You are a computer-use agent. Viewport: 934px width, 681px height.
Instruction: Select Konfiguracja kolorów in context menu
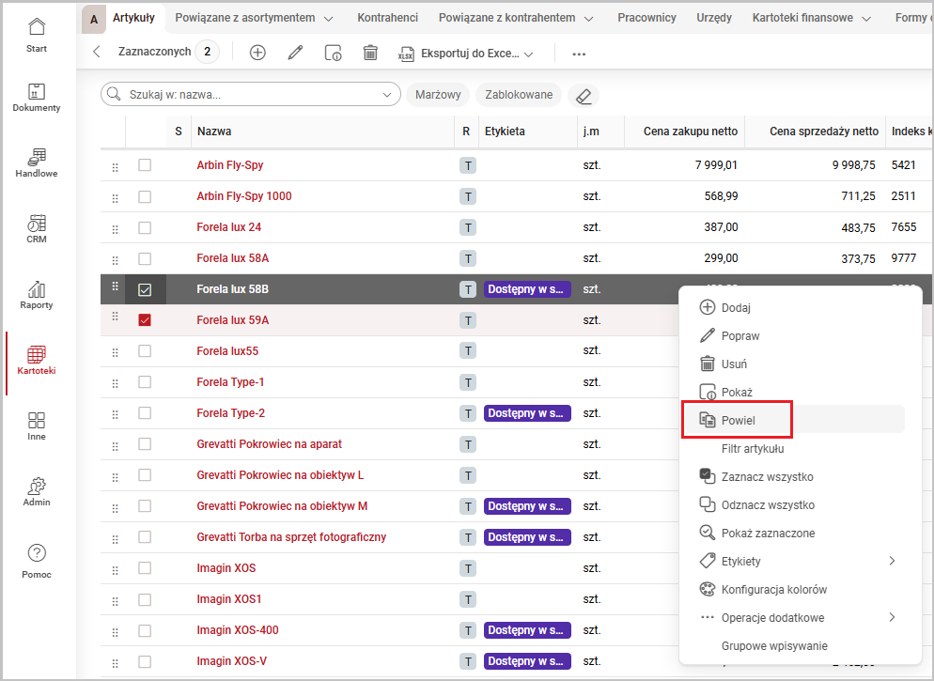point(773,590)
